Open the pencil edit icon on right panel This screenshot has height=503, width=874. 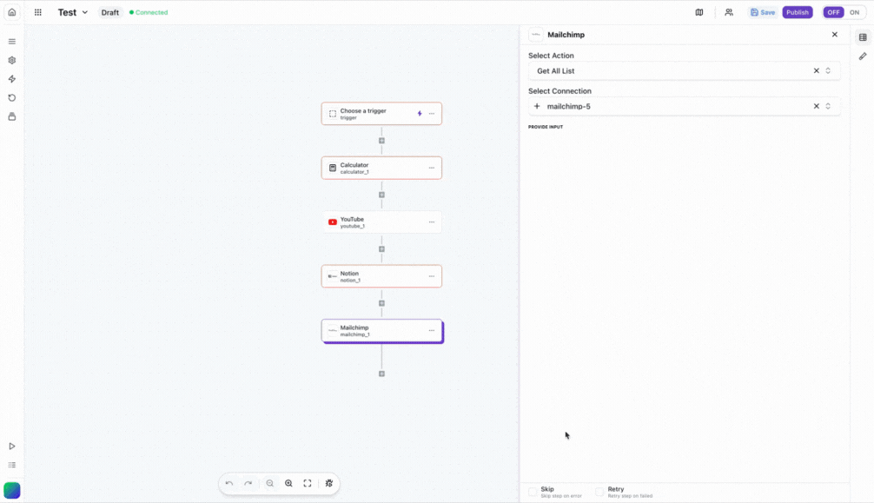pos(863,56)
